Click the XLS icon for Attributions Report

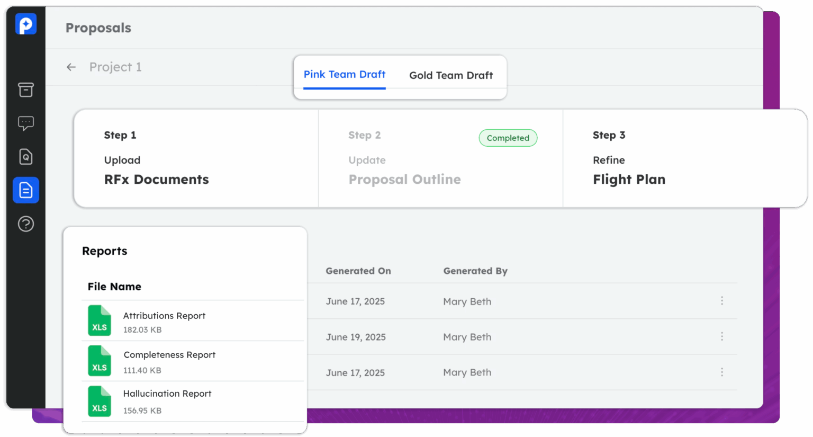pyautogui.click(x=100, y=320)
